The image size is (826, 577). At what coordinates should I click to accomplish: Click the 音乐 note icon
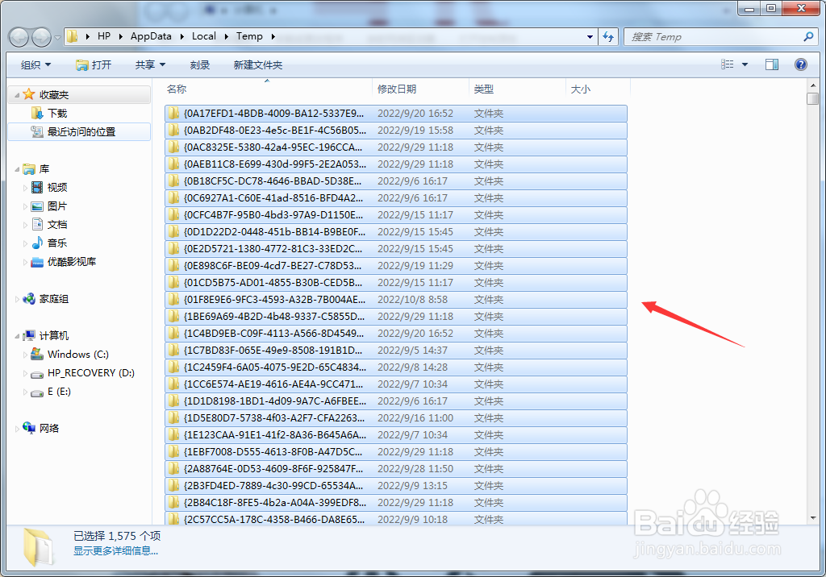pyautogui.click(x=37, y=243)
